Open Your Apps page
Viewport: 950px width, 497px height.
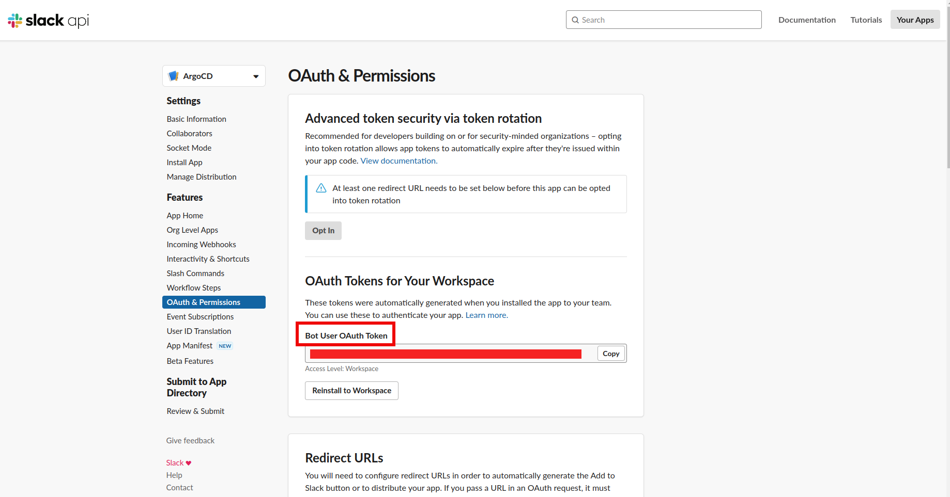(915, 20)
